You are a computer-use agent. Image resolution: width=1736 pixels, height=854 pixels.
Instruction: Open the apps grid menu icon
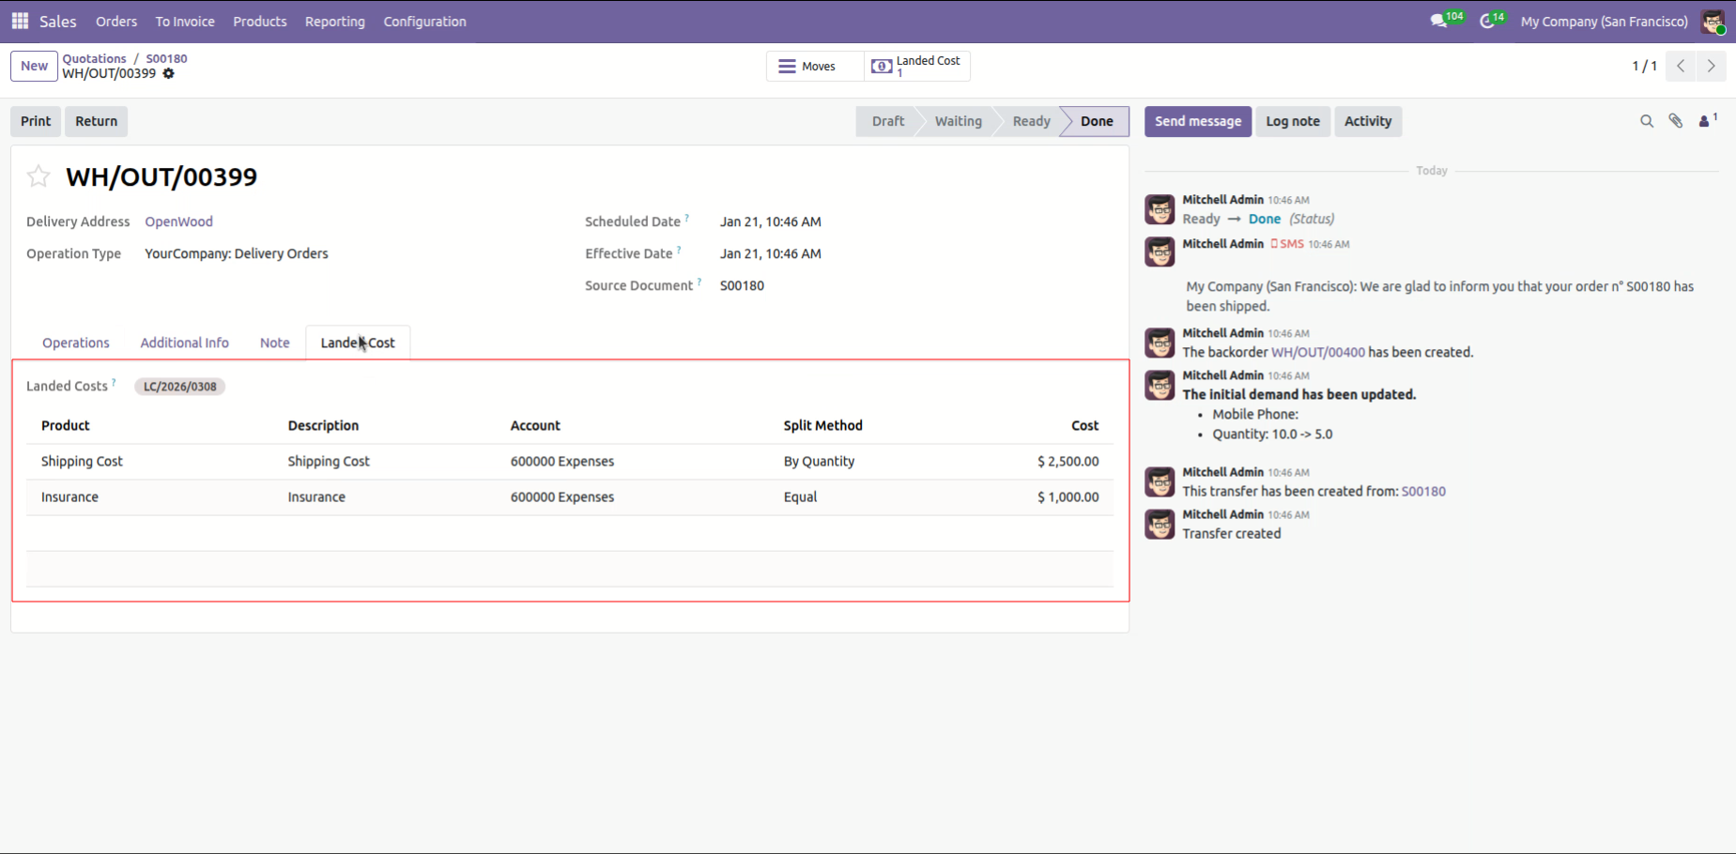coord(20,21)
